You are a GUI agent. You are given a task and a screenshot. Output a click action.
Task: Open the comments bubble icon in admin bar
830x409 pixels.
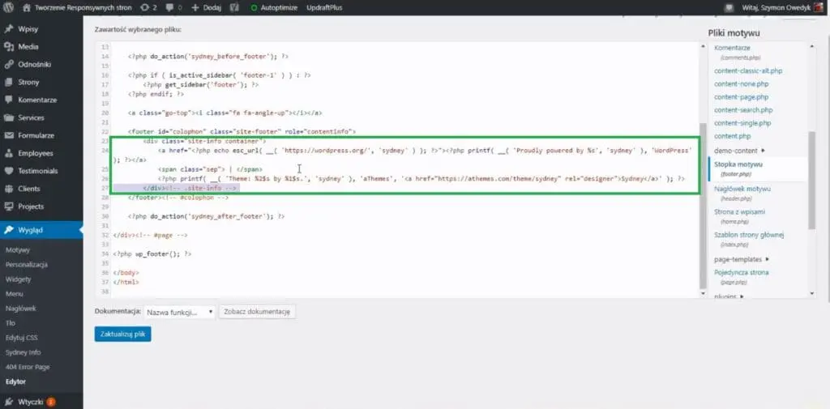(170, 8)
